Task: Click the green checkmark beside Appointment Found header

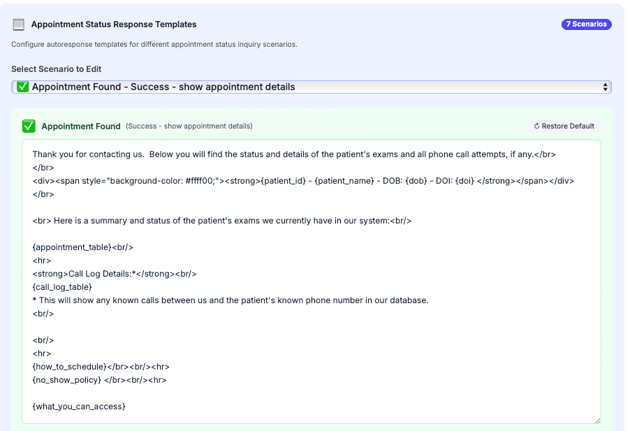Action: (28, 126)
